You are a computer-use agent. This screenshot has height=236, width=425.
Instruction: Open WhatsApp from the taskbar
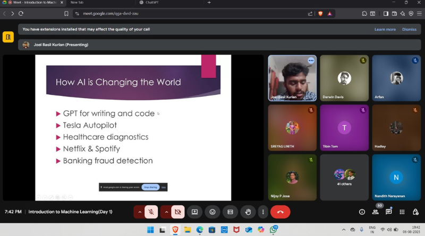tap(273, 230)
